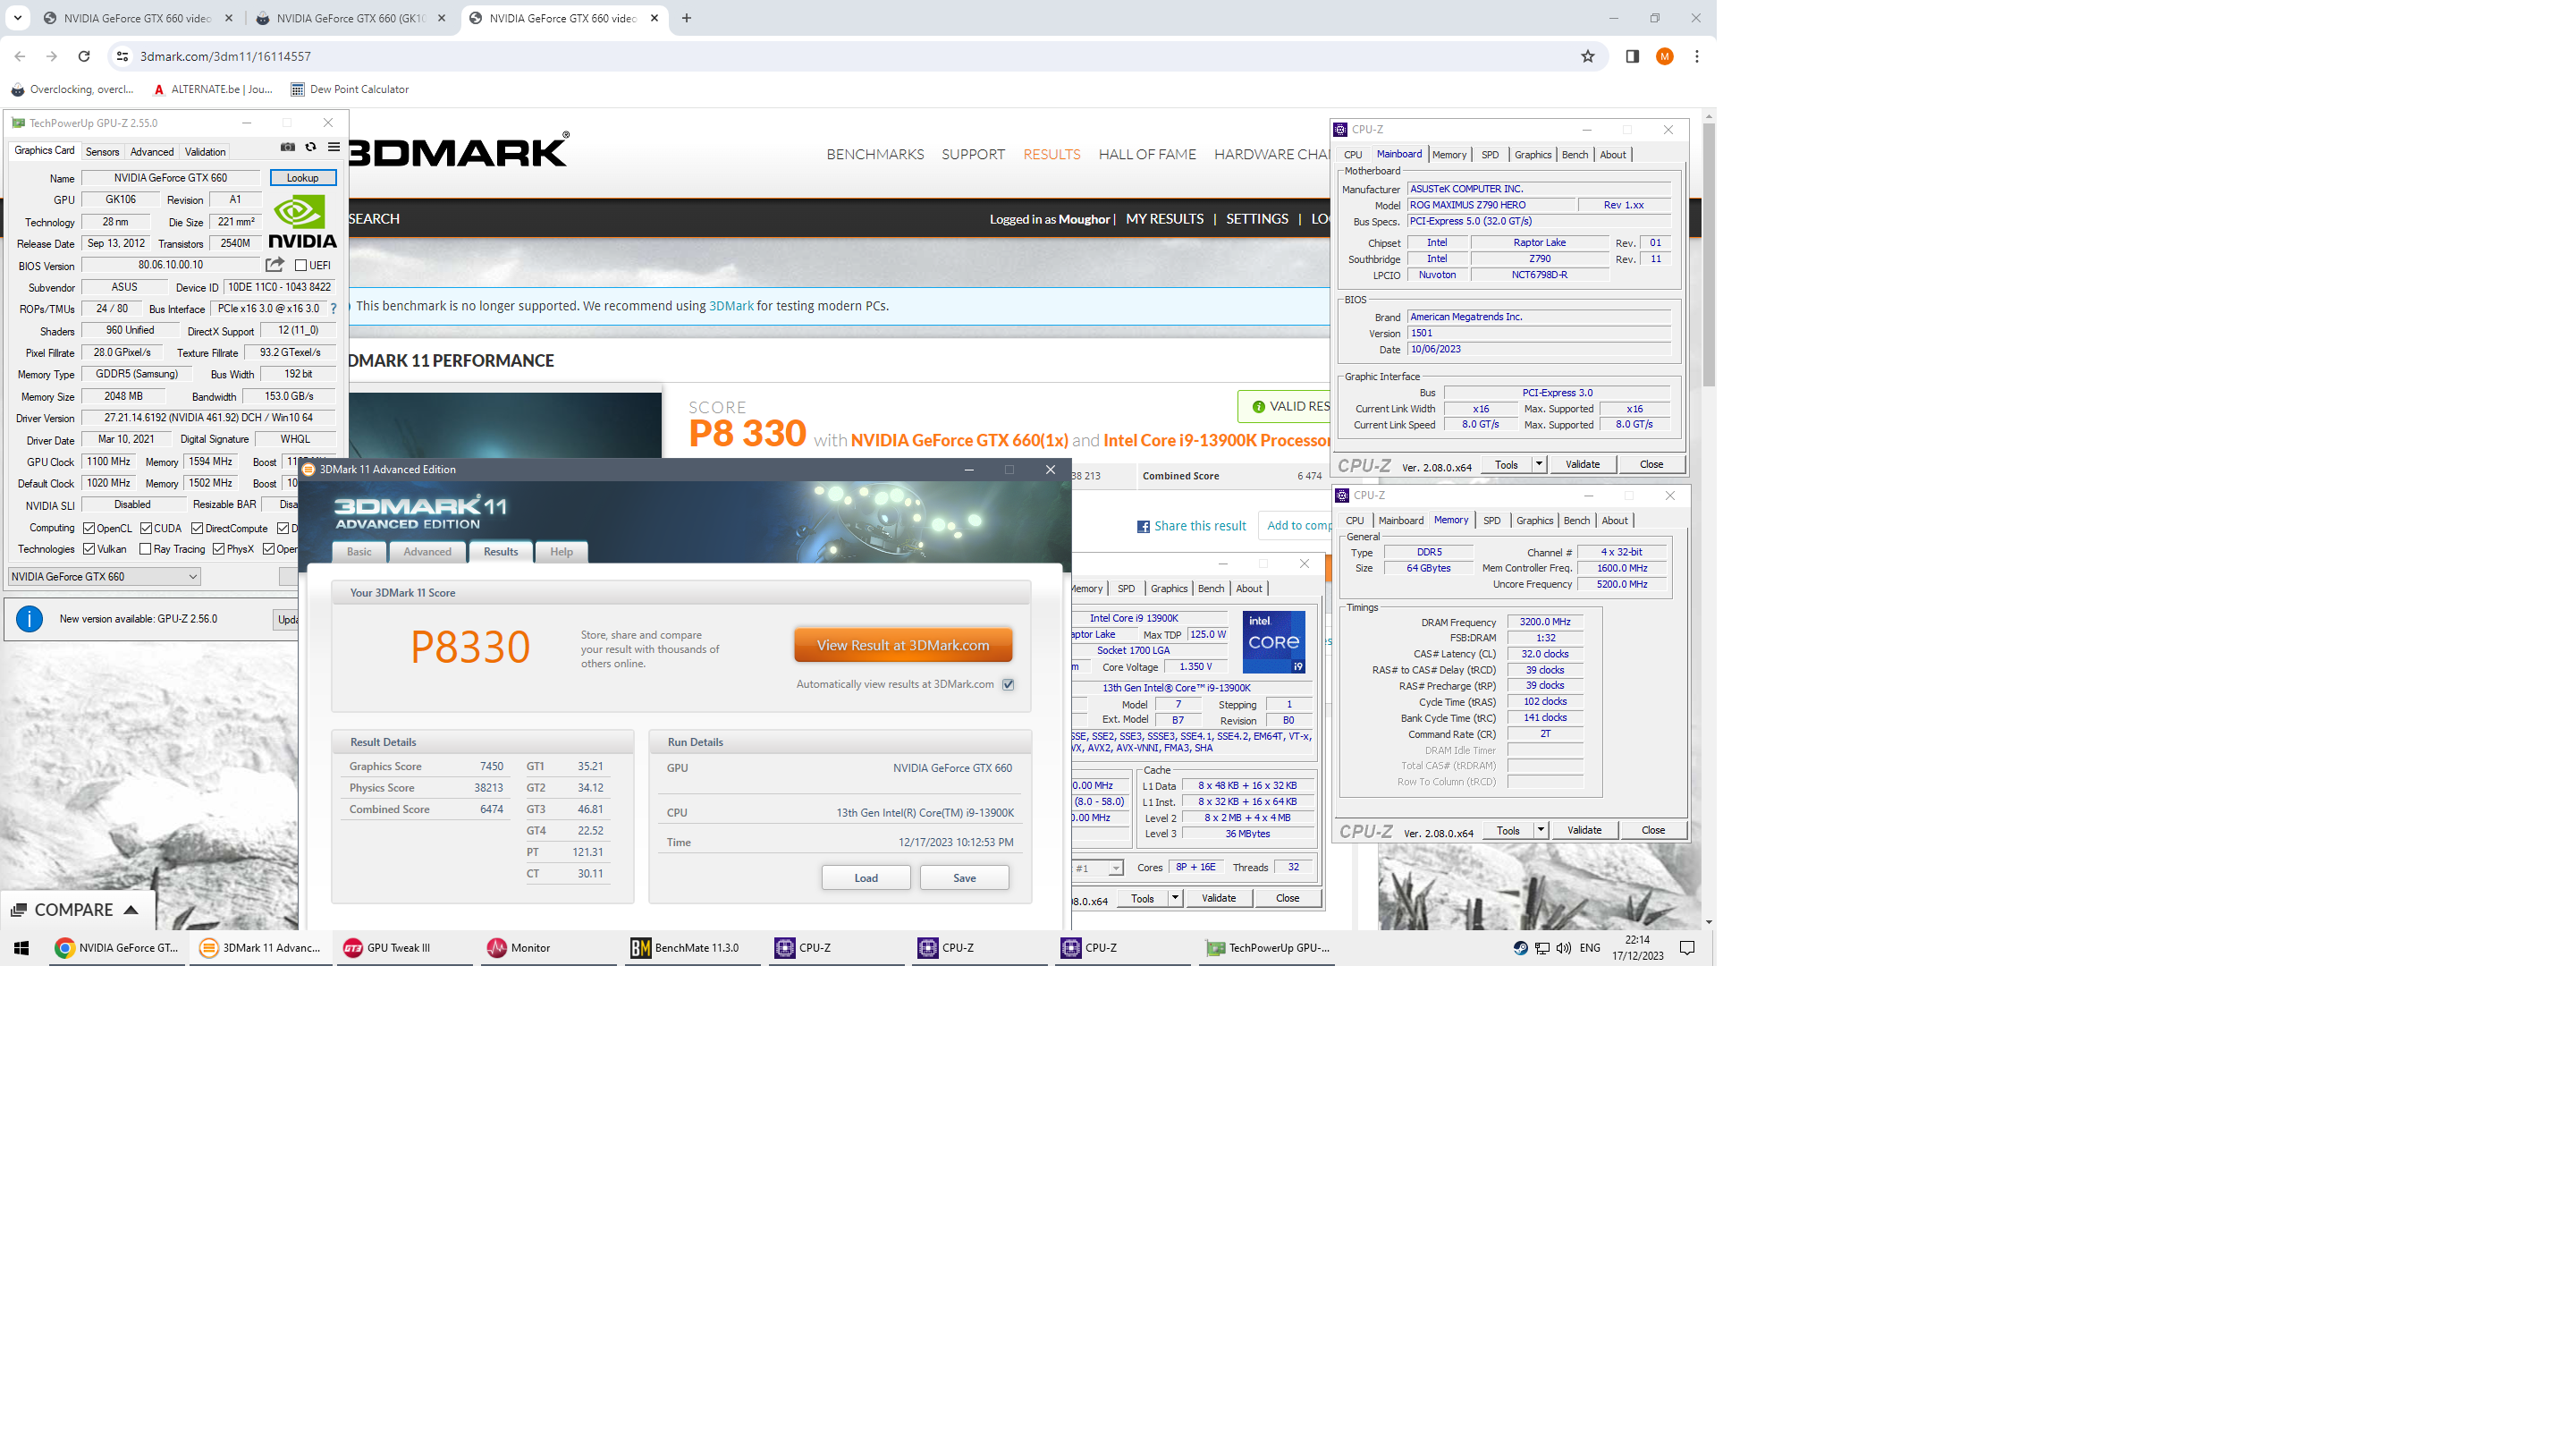Expand the COMPARE panel arrow

point(131,910)
